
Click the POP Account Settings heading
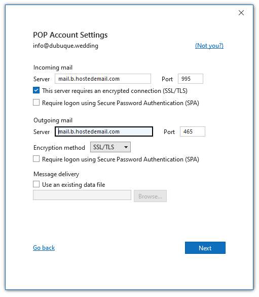(x=70, y=35)
